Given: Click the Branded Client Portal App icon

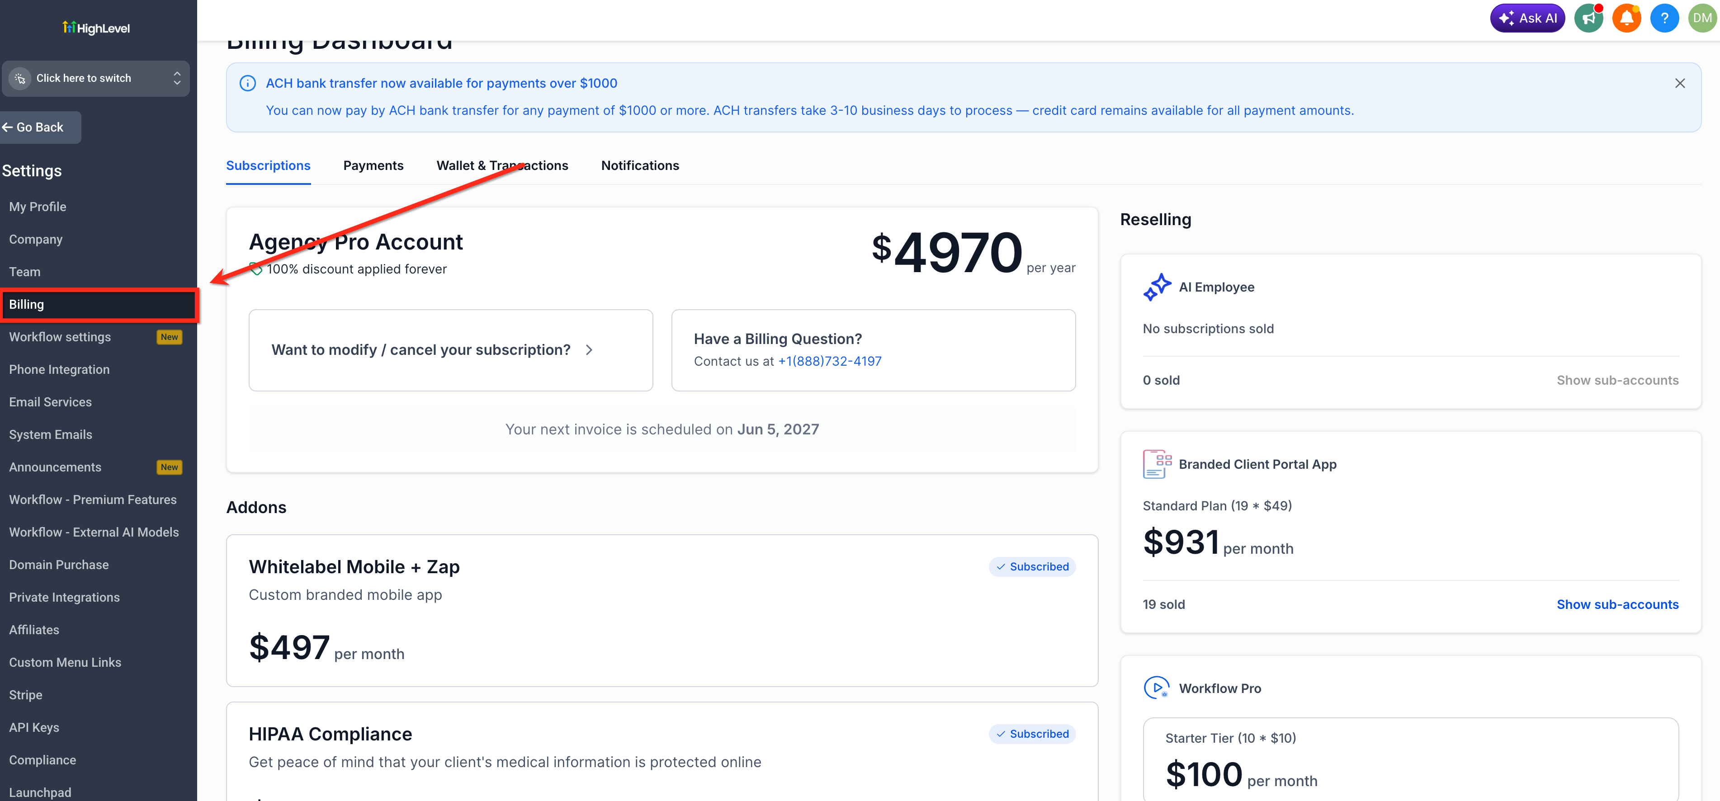Looking at the screenshot, I should coord(1157,464).
